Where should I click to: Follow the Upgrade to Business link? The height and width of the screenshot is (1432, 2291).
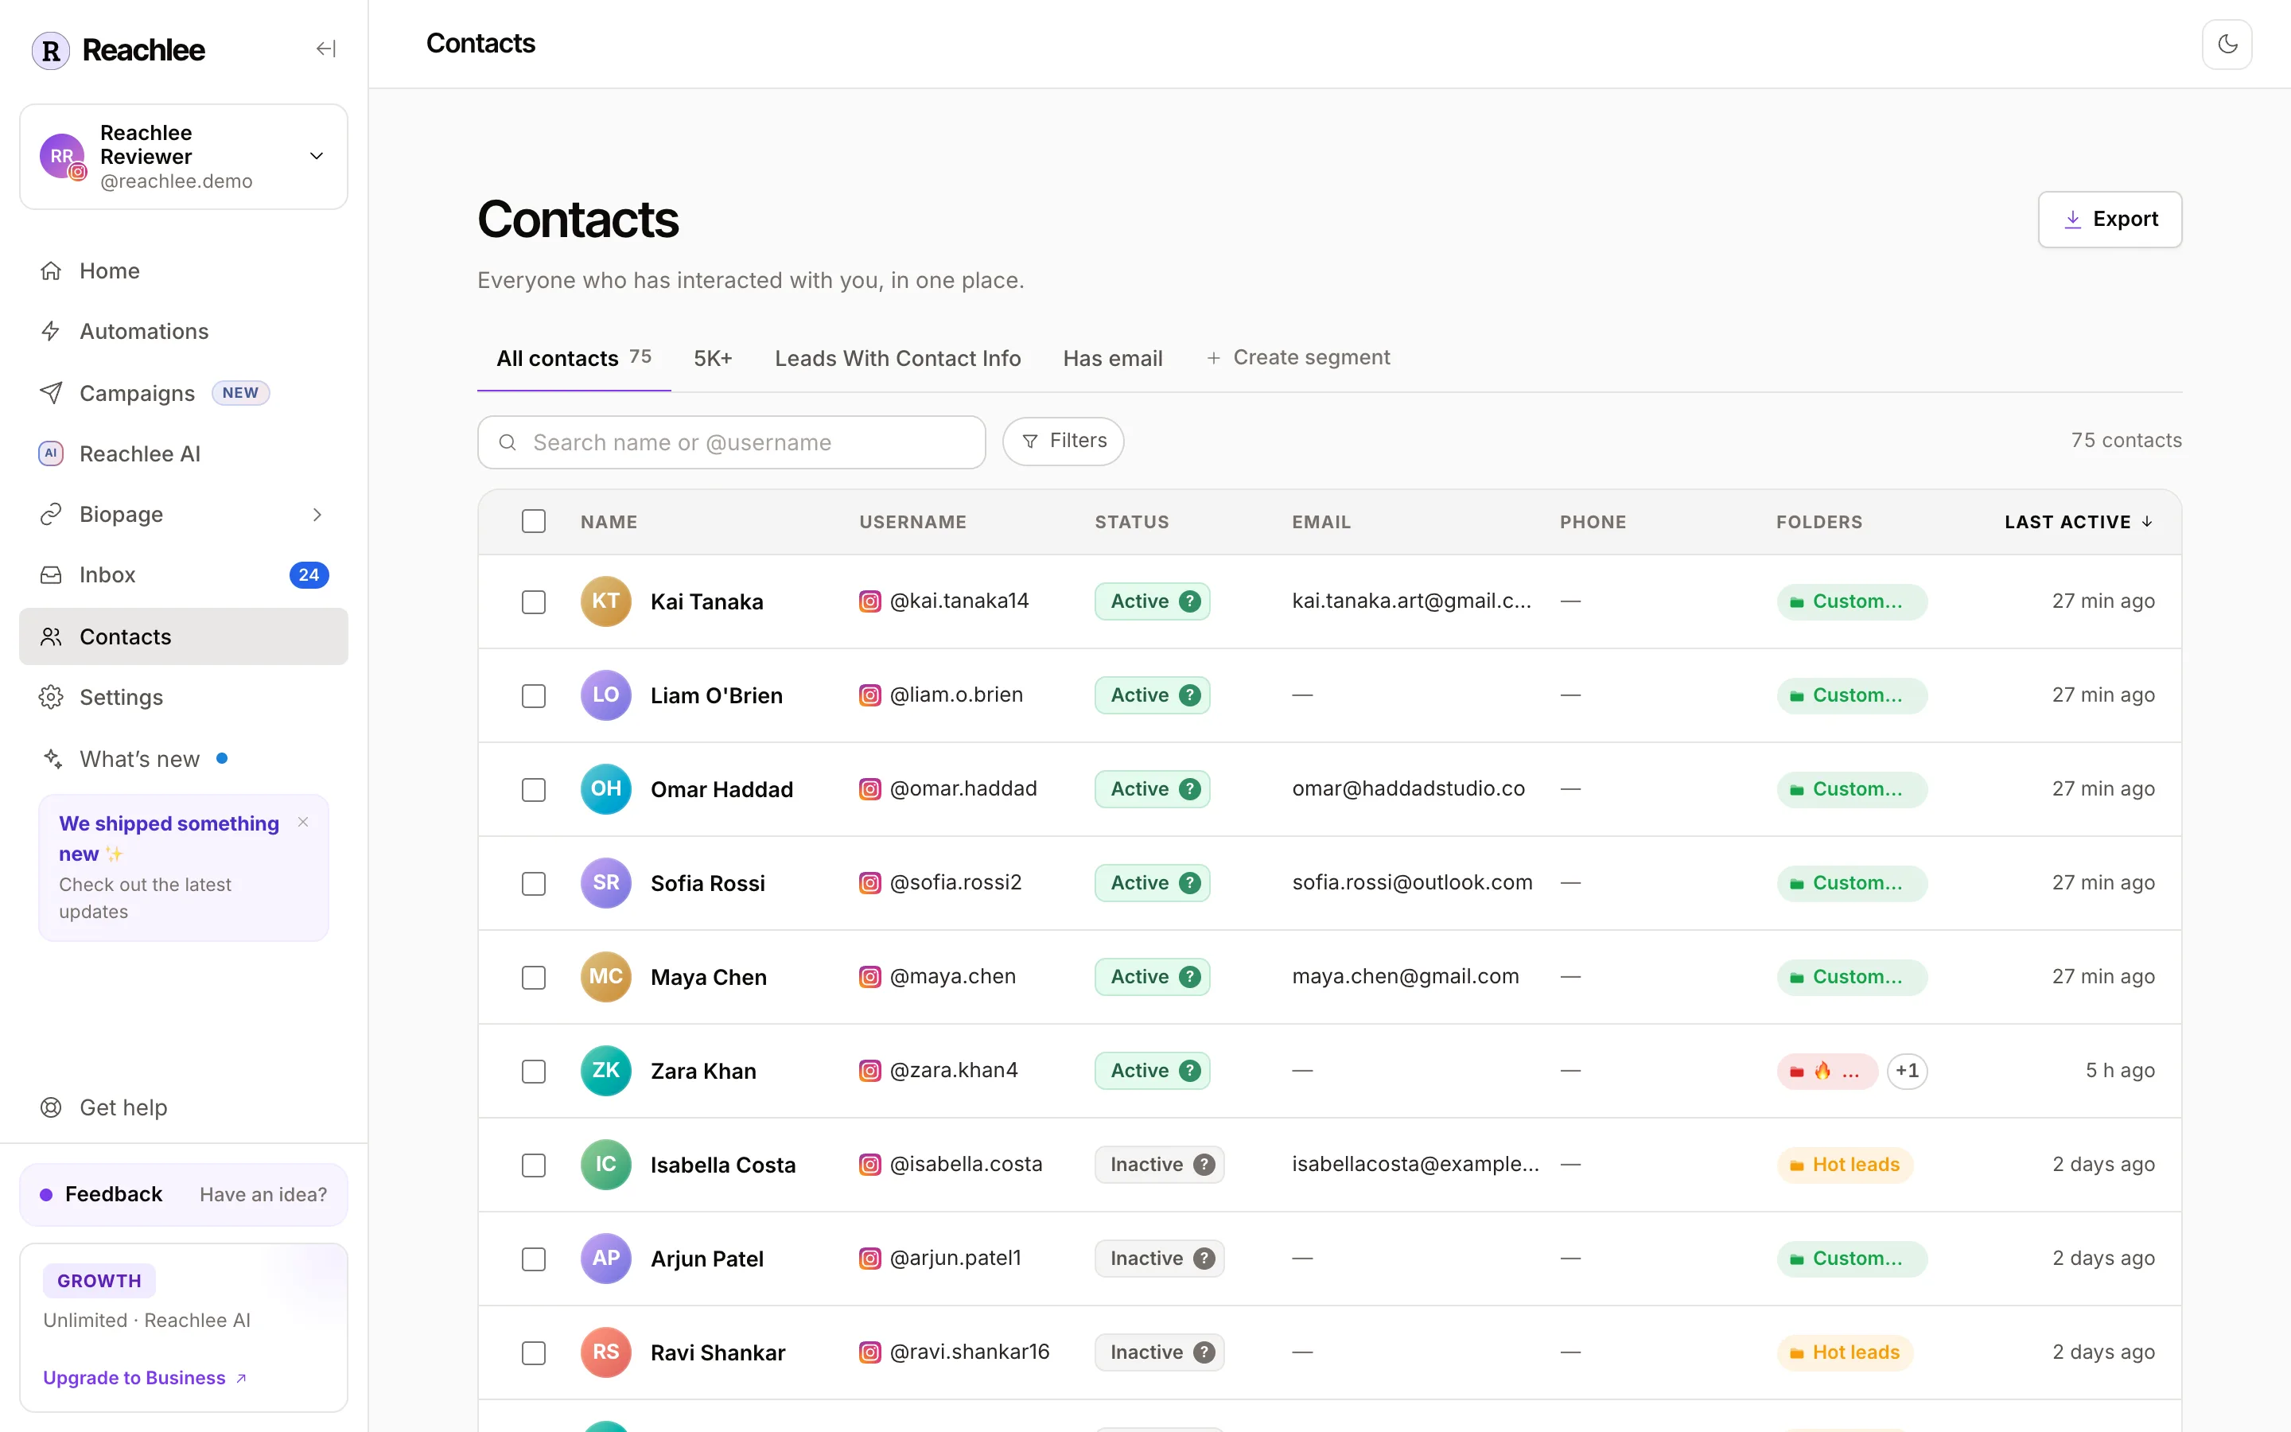(145, 1378)
